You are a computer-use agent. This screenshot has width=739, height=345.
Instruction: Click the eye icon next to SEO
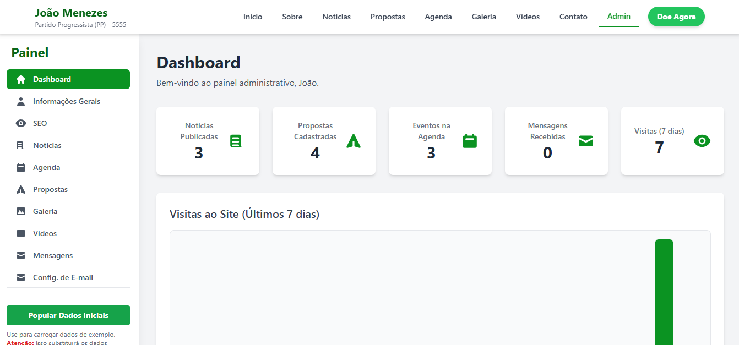[21, 123]
